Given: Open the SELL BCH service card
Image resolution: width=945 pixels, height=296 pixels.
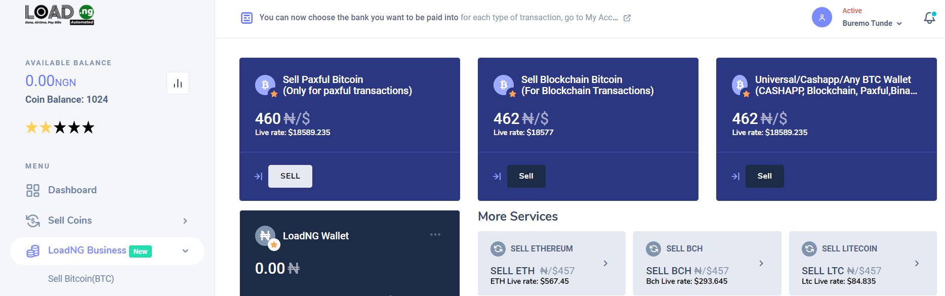Looking at the screenshot, I should (x=707, y=263).
